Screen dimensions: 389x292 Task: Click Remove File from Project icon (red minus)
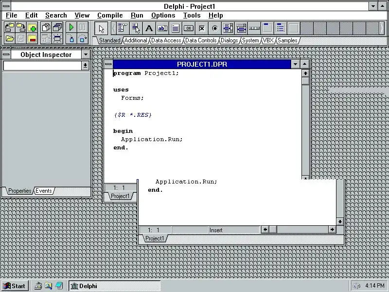pos(32,38)
